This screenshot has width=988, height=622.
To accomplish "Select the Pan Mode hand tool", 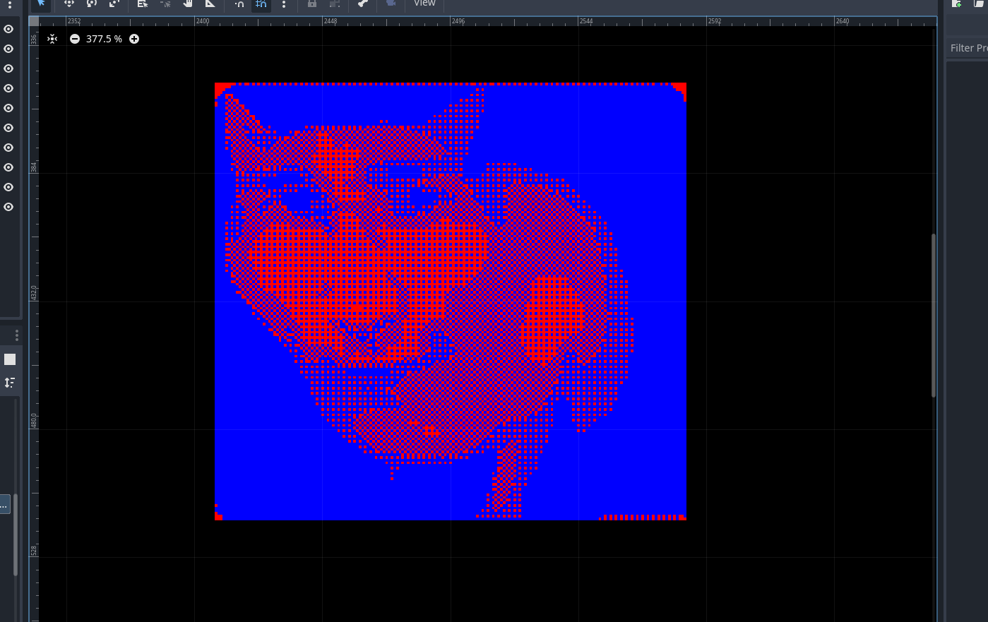I will click(x=188, y=3).
